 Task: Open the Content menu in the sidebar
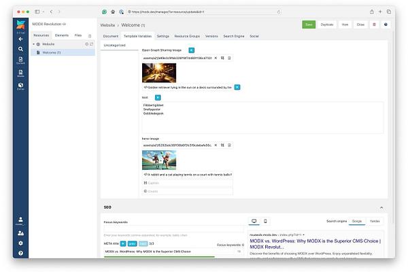click(x=20, y=61)
